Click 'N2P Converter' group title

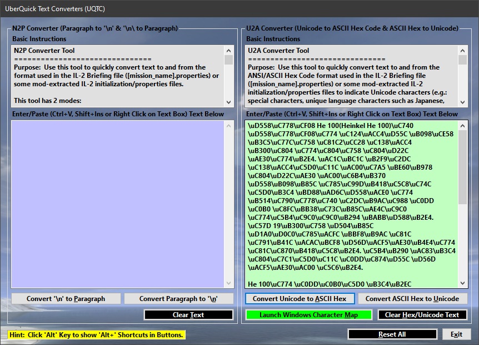[95, 28]
